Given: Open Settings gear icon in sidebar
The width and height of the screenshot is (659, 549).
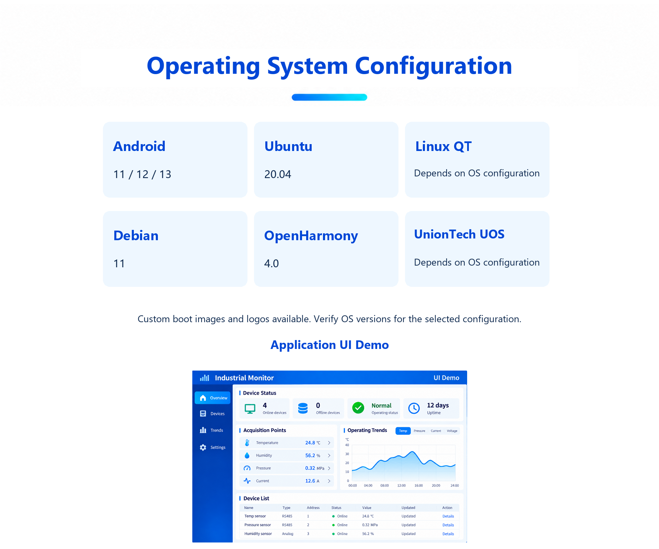Looking at the screenshot, I should pyautogui.click(x=203, y=447).
